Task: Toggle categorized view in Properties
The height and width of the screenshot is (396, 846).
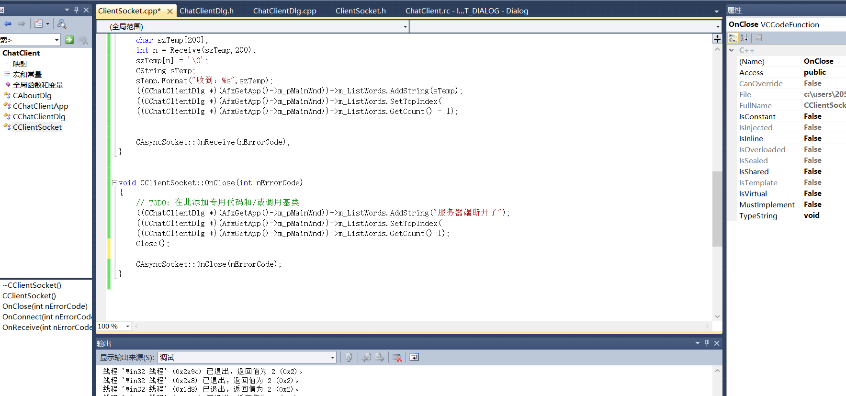Action: click(733, 38)
